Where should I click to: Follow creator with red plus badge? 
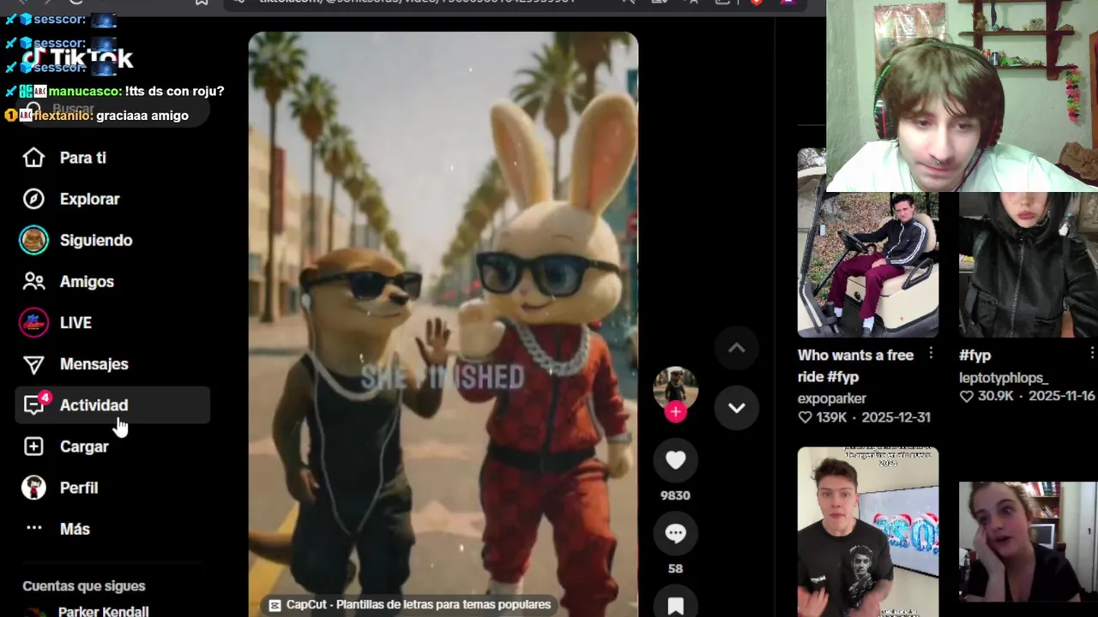click(x=675, y=411)
